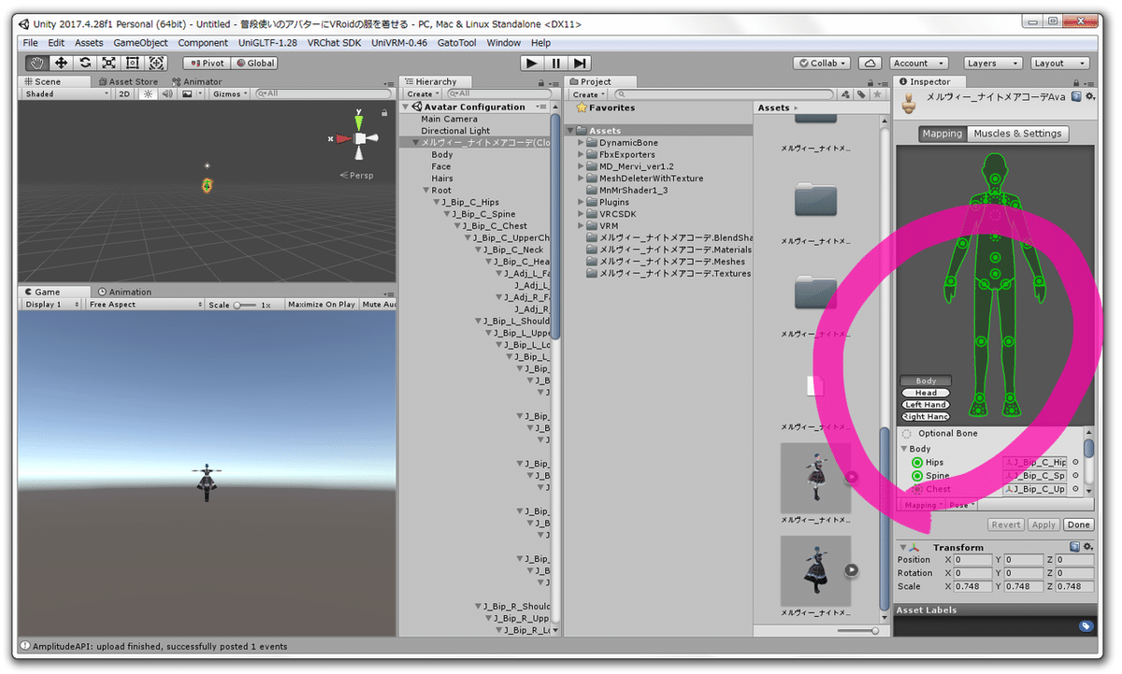Image resolution: width=1122 pixels, height=674 pixels.
Task: Select Left Hand part button
Action: (926, 405)
